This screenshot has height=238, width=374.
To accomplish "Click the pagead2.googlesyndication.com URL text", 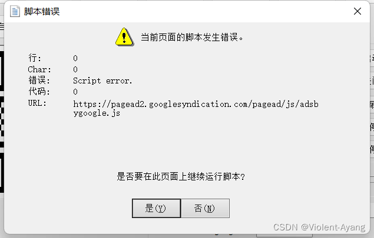I will (x=196, y=109).
